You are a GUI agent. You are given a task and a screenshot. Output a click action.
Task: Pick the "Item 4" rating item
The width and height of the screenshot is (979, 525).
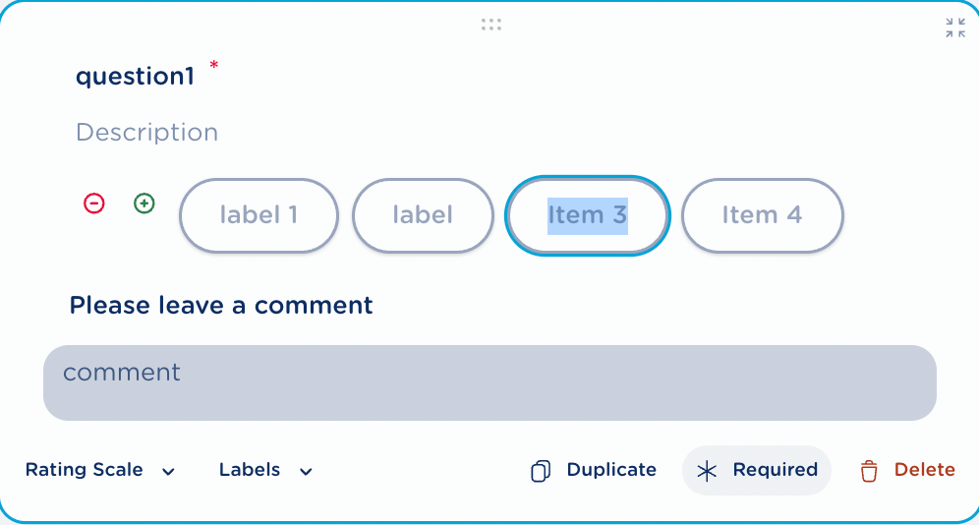click(x=762, y=215)
